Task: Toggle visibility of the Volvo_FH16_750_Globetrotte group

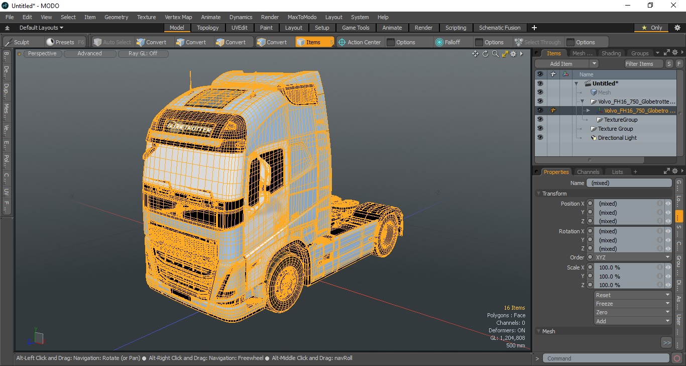Action: (x=540, y=102)
